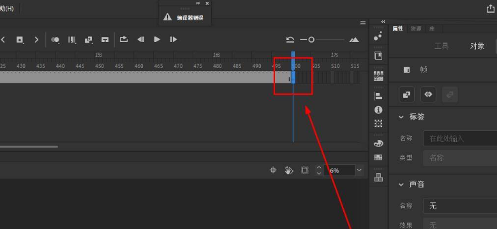Open the components panel icon
The image size is (497, 229).
(378, 177)
